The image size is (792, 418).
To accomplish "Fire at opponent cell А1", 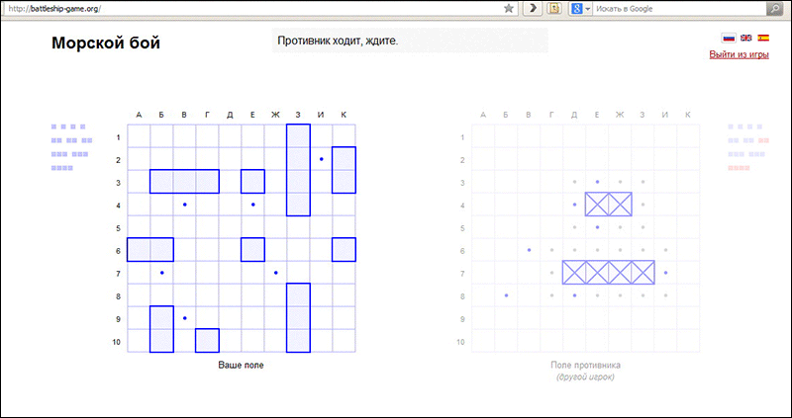I will click(483, 136).
